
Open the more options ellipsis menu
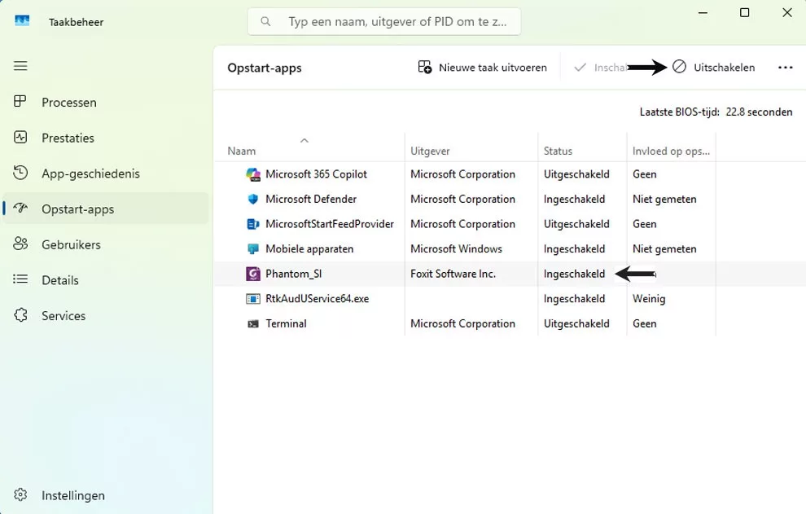pyautogui.click(x=785, y=68)
